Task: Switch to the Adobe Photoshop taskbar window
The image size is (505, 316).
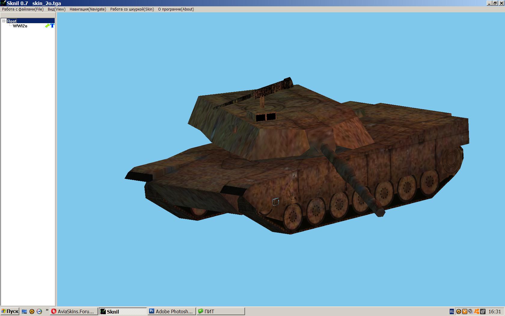Action: (172, 311)
